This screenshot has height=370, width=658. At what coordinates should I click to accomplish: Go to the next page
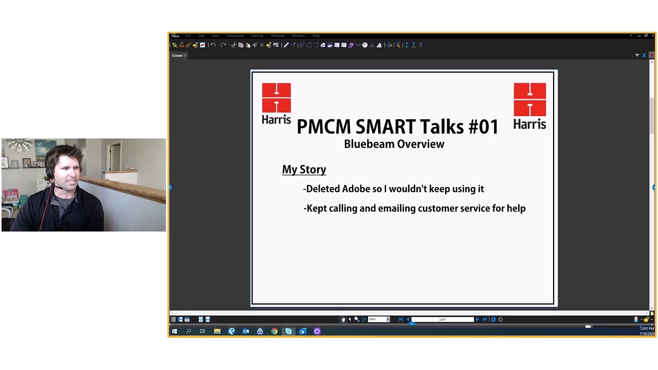478,319
